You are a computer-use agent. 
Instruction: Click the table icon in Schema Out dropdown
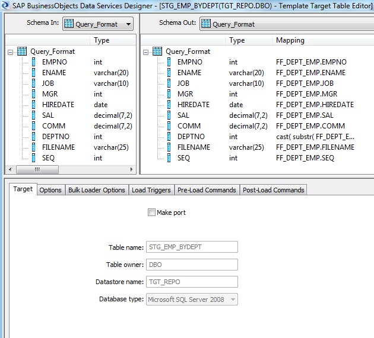[x=206, y=24]
